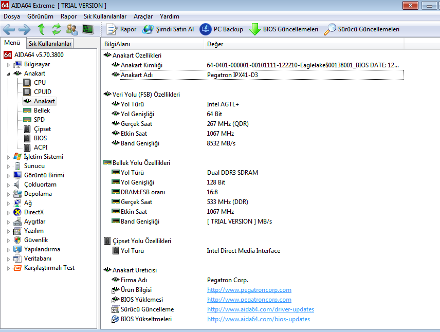This screenshot has height=332, width=440.
Task: Click the green up-arrow parent icon
Action: (x=41, y=29)
